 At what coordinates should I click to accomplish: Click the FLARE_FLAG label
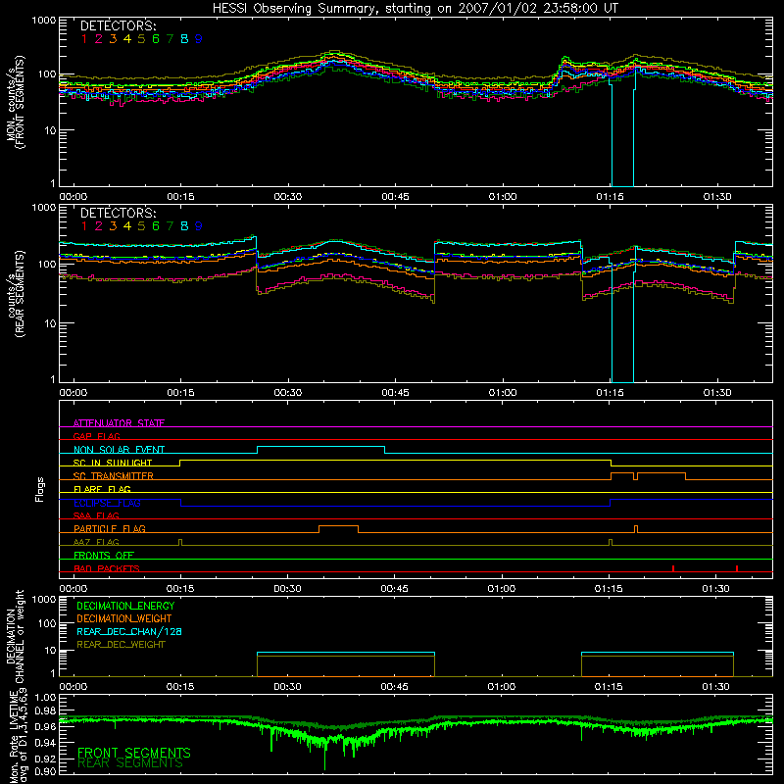pos(102,489)
